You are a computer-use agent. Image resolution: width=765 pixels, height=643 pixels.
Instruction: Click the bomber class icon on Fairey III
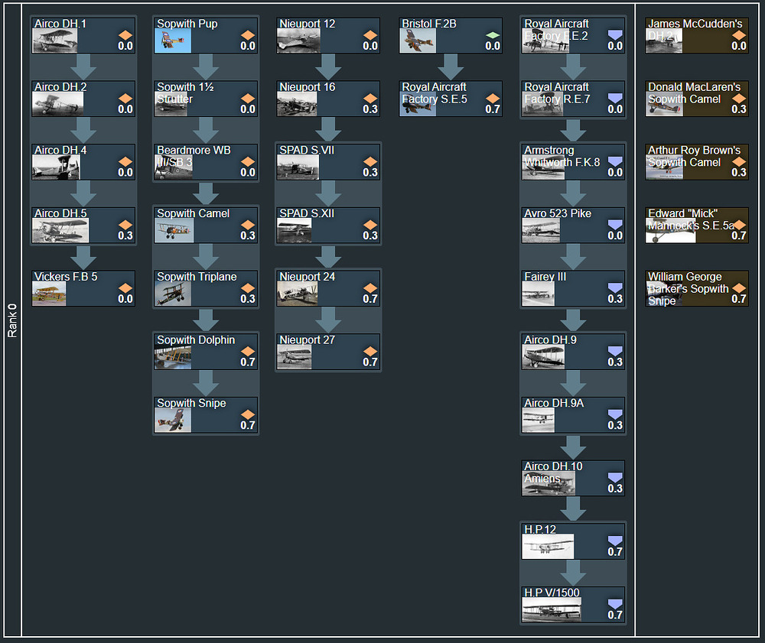point(615,288)
